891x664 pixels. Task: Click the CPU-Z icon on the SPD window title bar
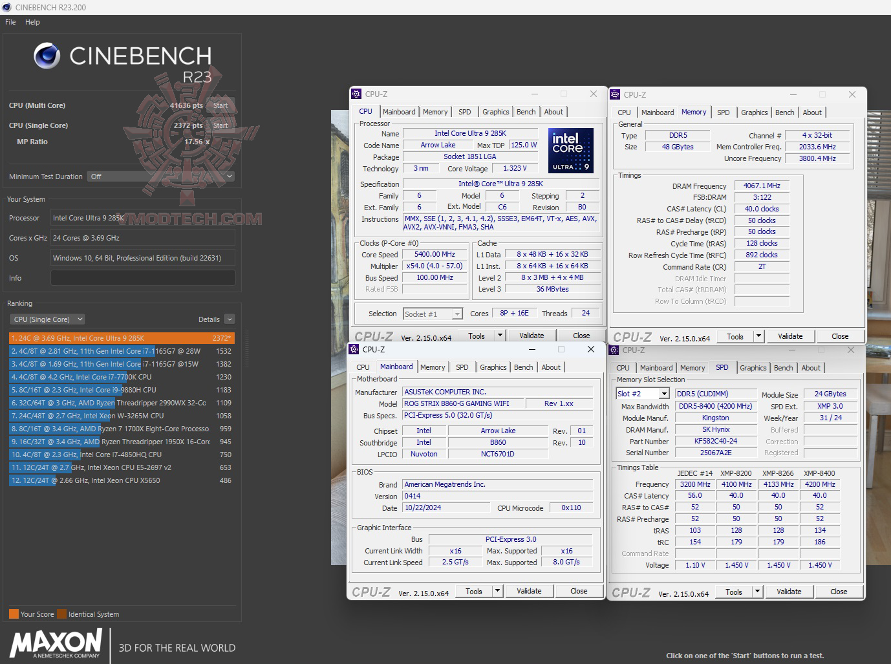tap(613, 350)
